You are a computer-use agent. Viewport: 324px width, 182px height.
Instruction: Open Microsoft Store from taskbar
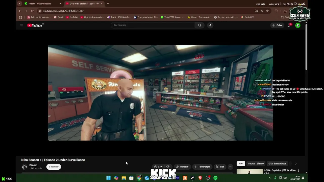[x=131, y=178]
